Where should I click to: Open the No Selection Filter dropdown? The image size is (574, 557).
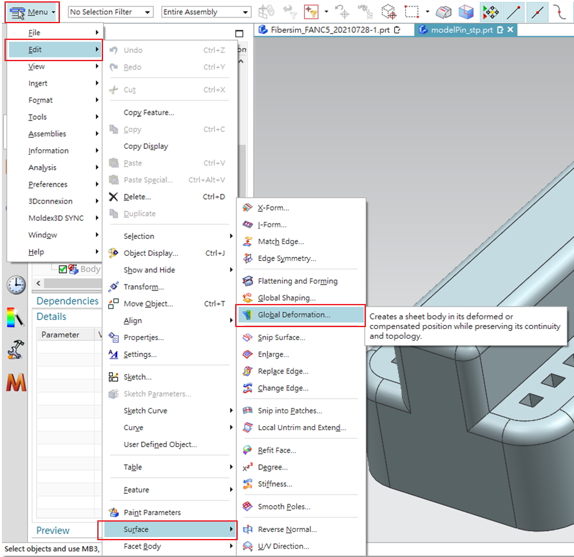(x=111, y=12)
